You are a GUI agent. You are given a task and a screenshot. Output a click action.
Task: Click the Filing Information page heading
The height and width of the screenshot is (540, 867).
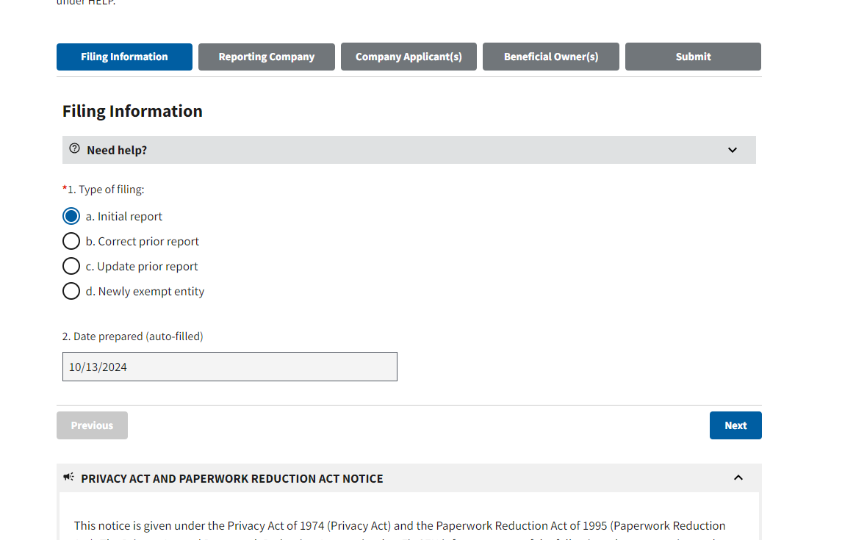(x=132, y=111)
